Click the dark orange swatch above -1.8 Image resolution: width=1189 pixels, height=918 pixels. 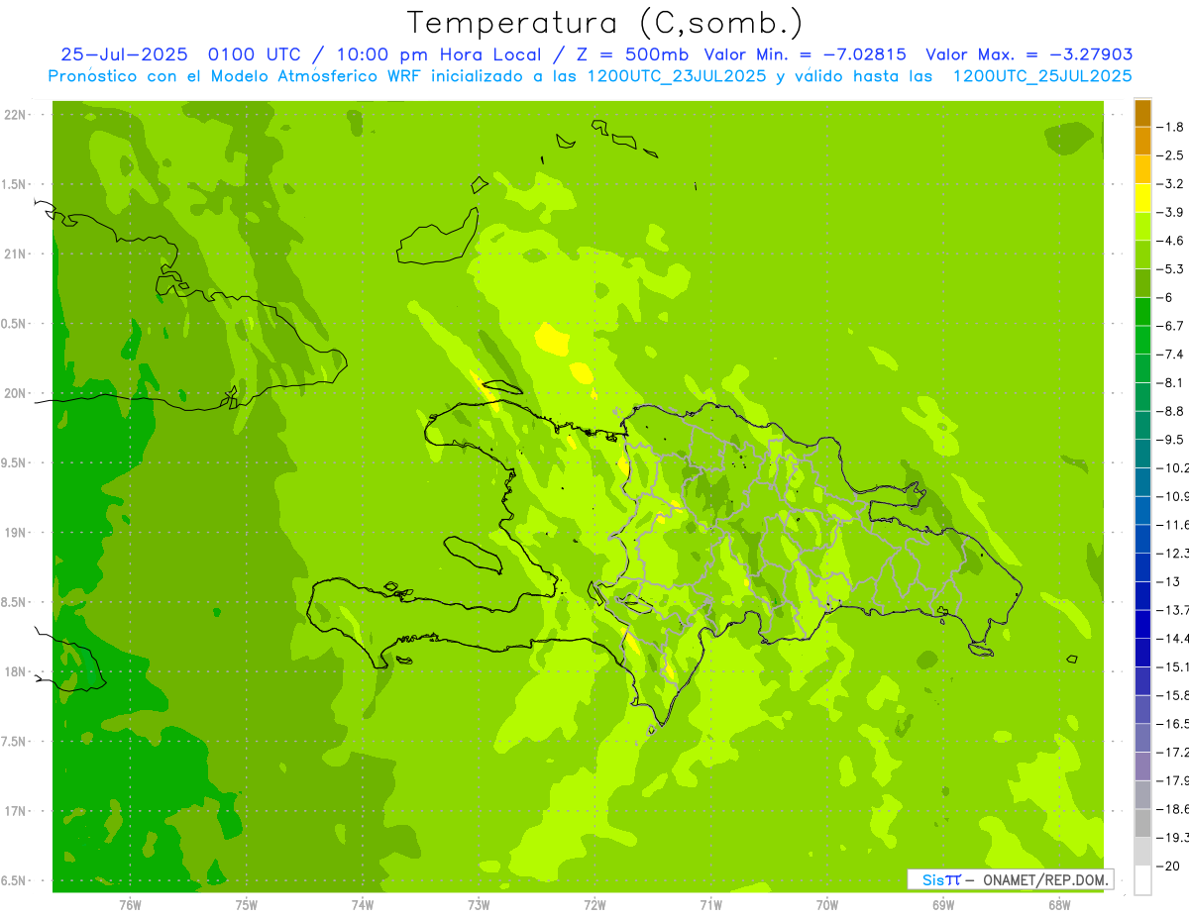point(1142,113)
